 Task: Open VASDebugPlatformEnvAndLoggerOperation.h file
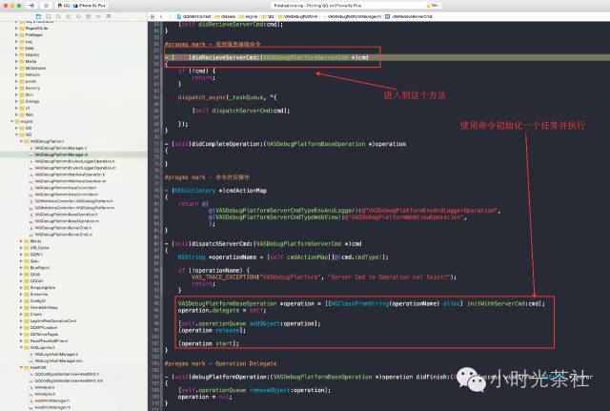(72, 161)
